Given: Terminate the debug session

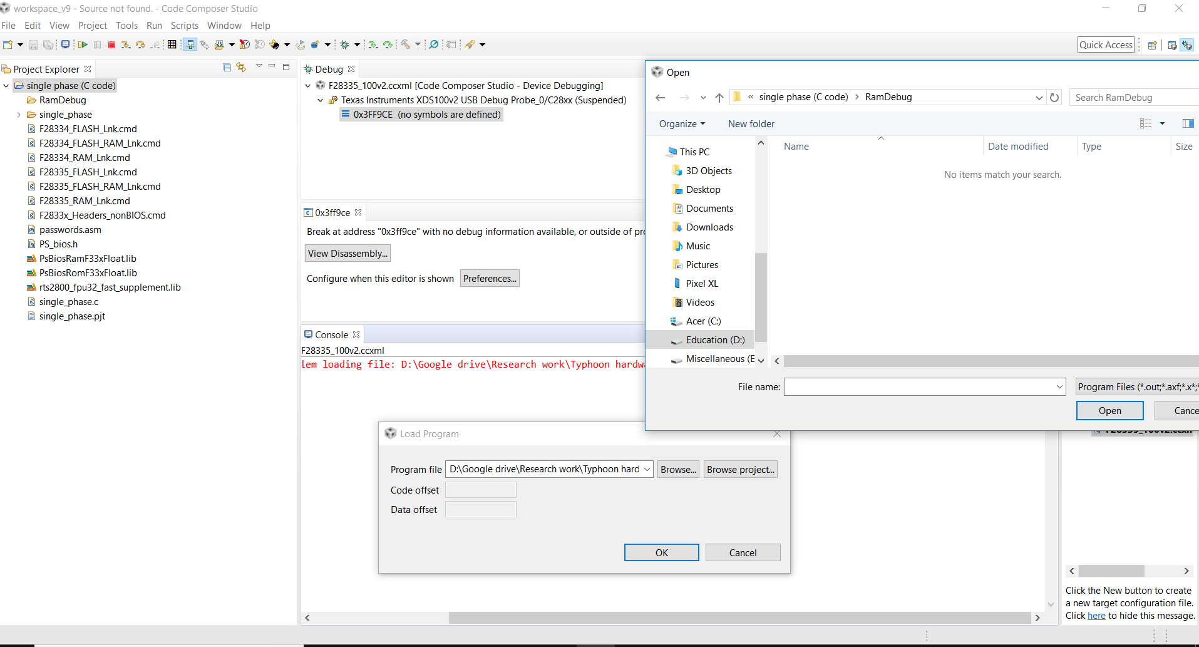Looking at the screenshot, I should pos(111,44).
